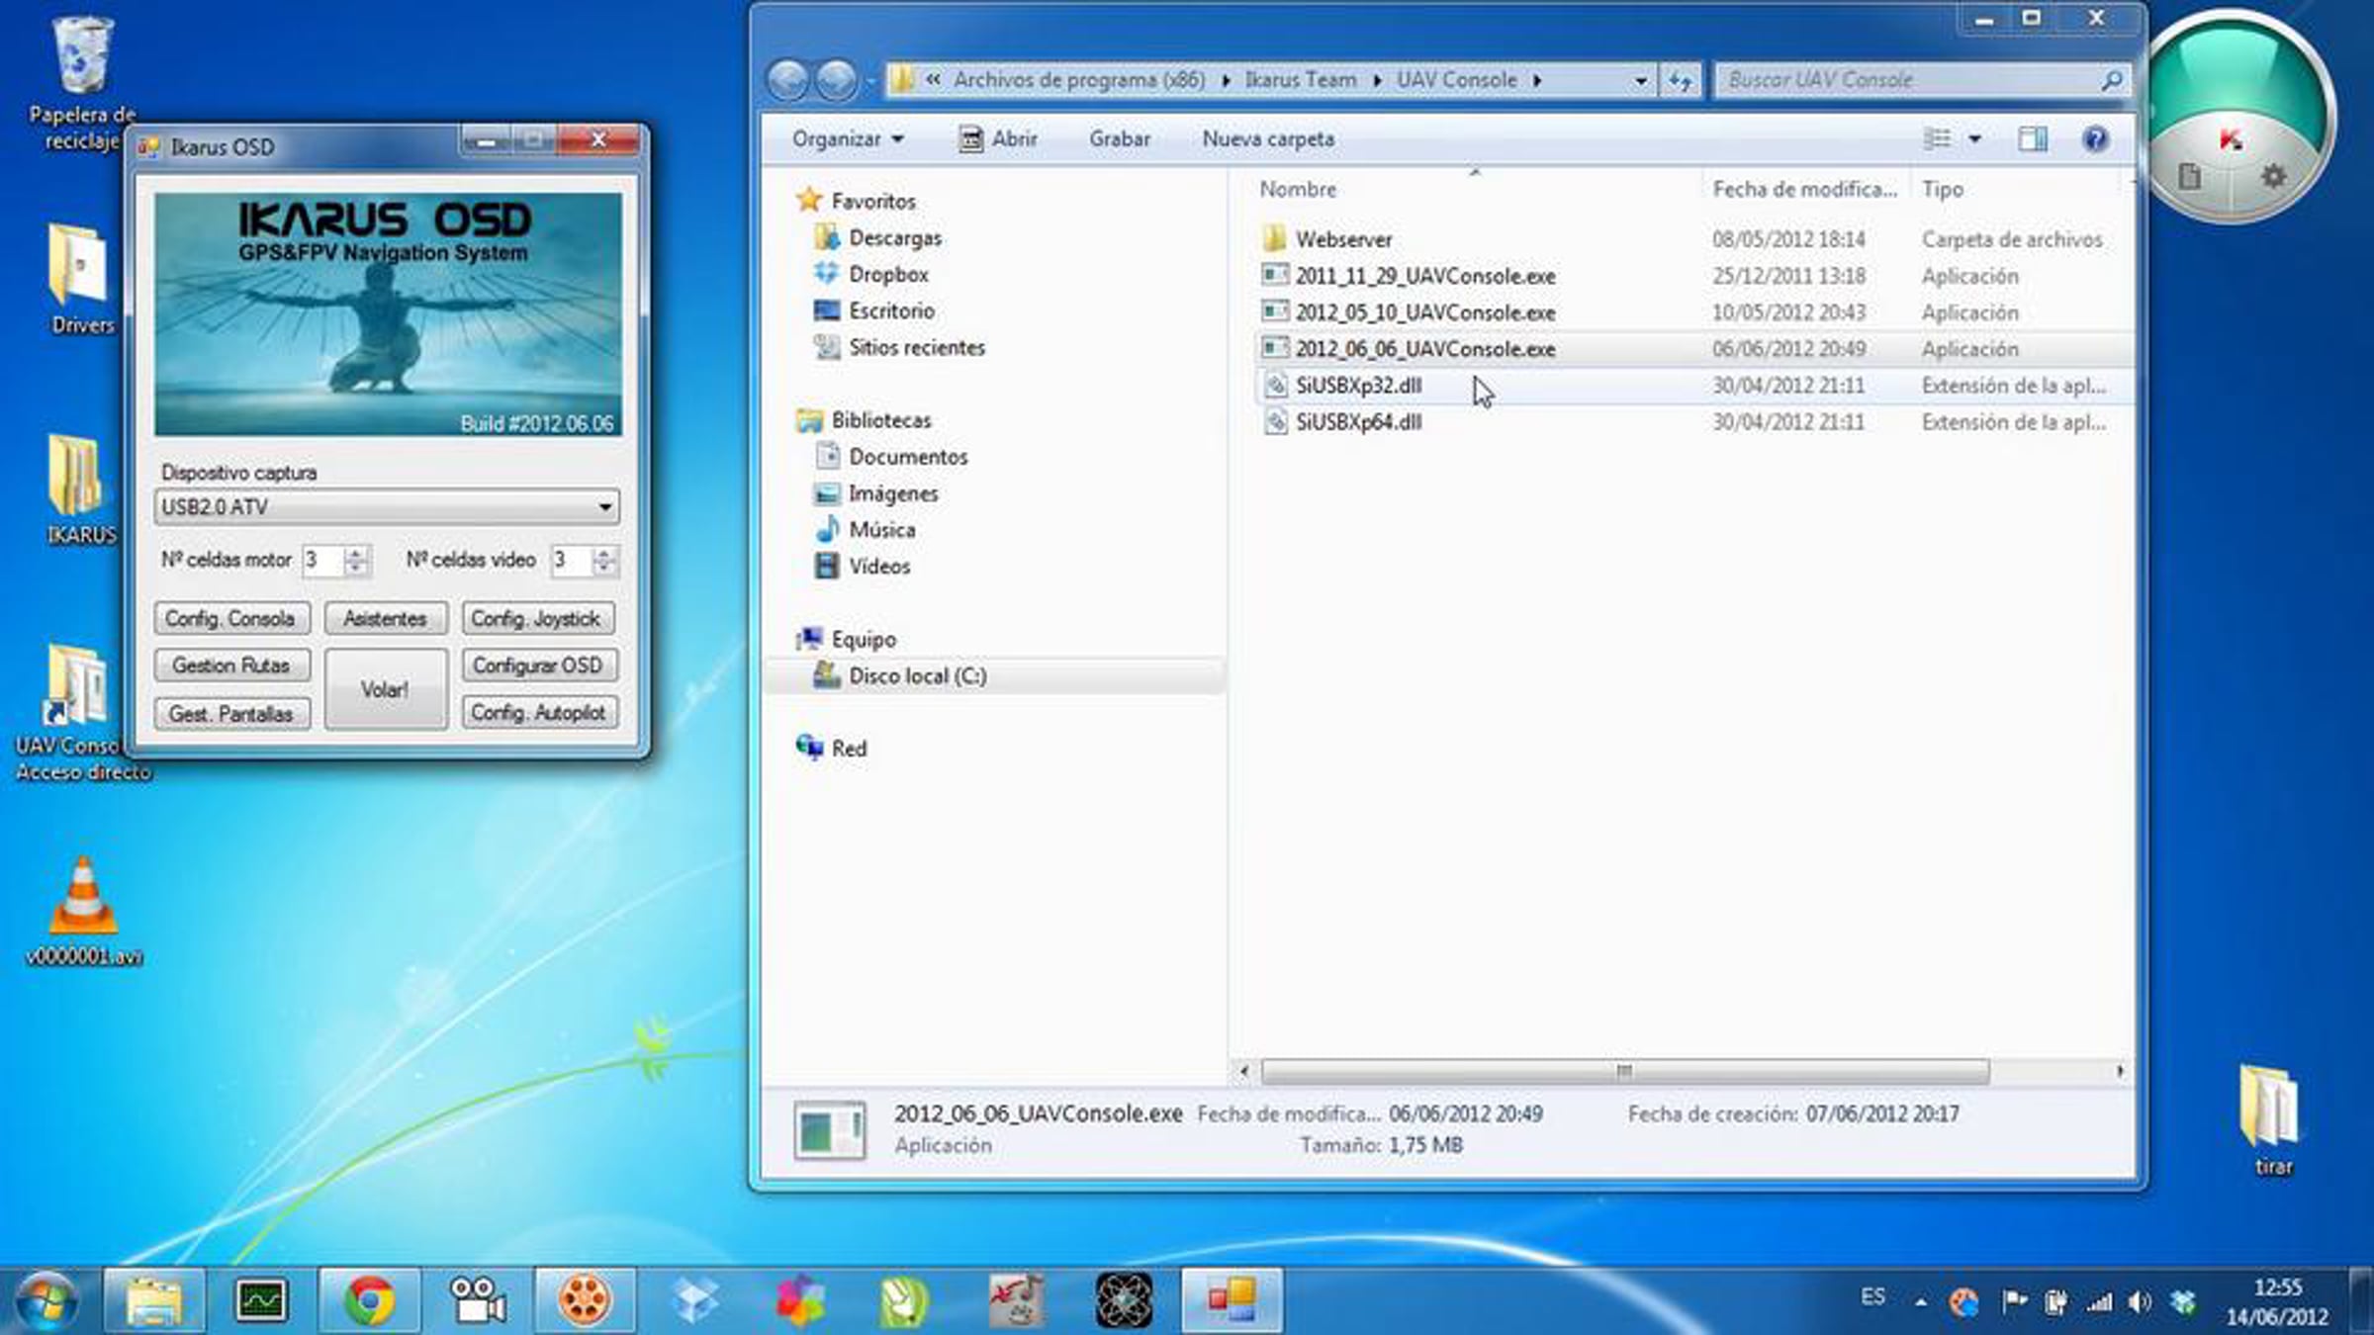Click the UAV Console breadcrumb segment
The image size is (2374, 1335).
click(x=1456, y=80)
